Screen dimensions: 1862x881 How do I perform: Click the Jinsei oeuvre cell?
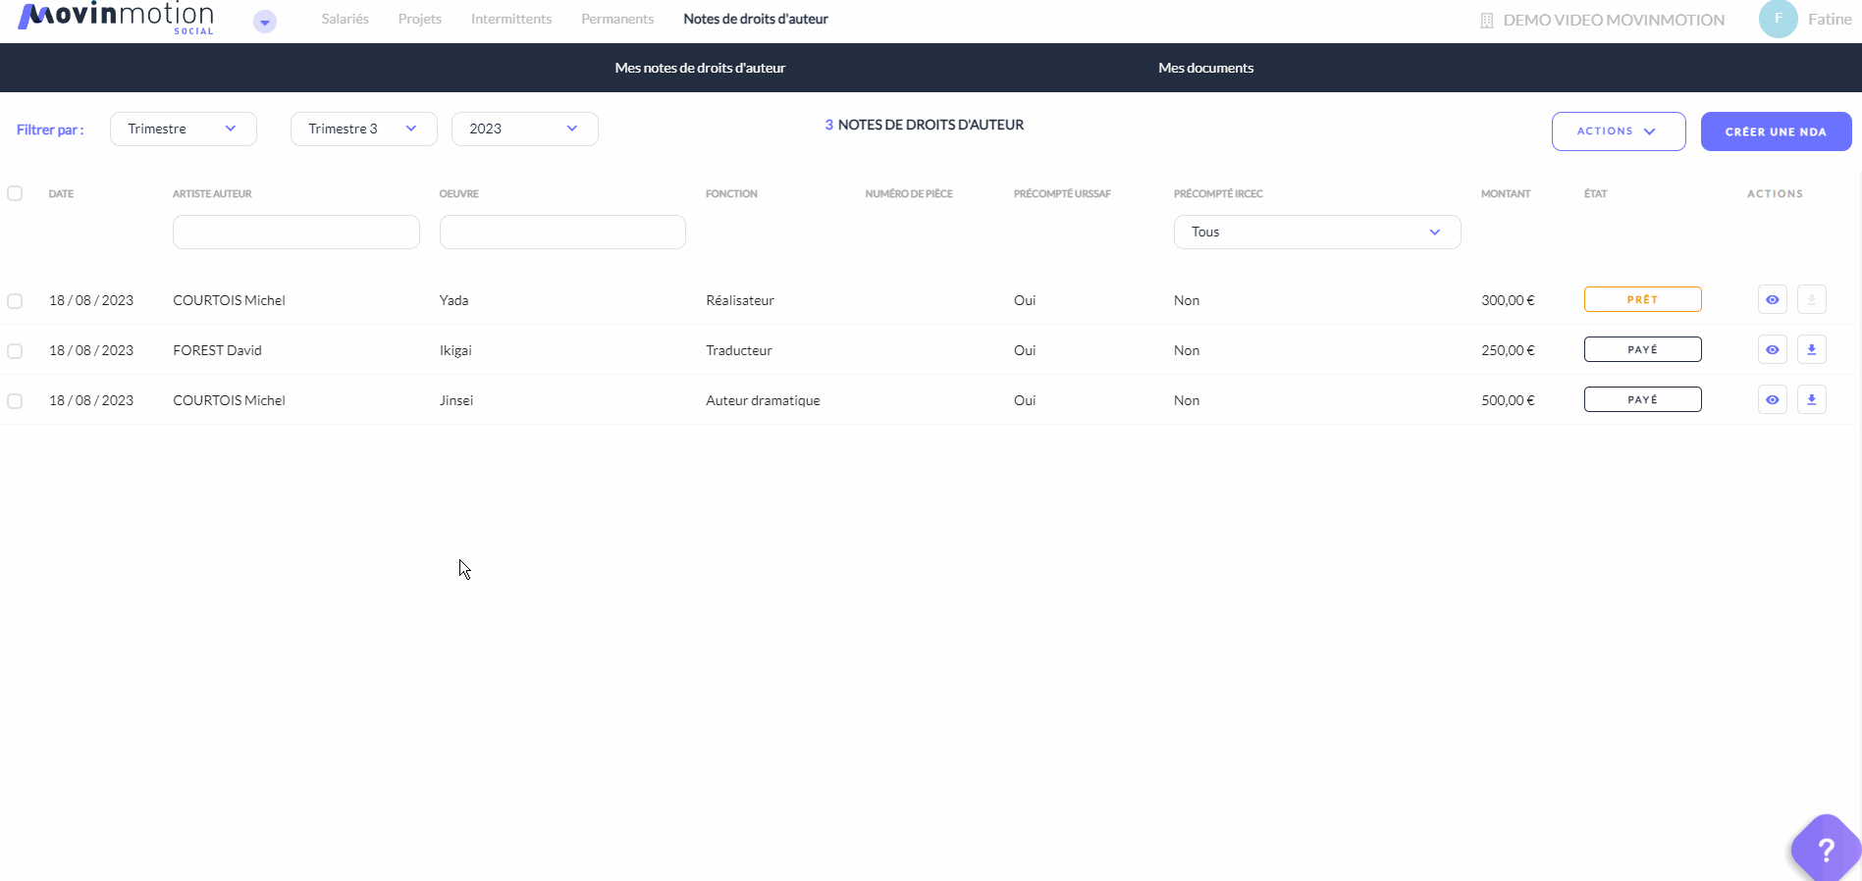point(456,400)
